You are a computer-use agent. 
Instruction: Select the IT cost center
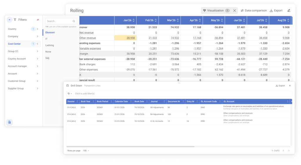click(46, 39)
